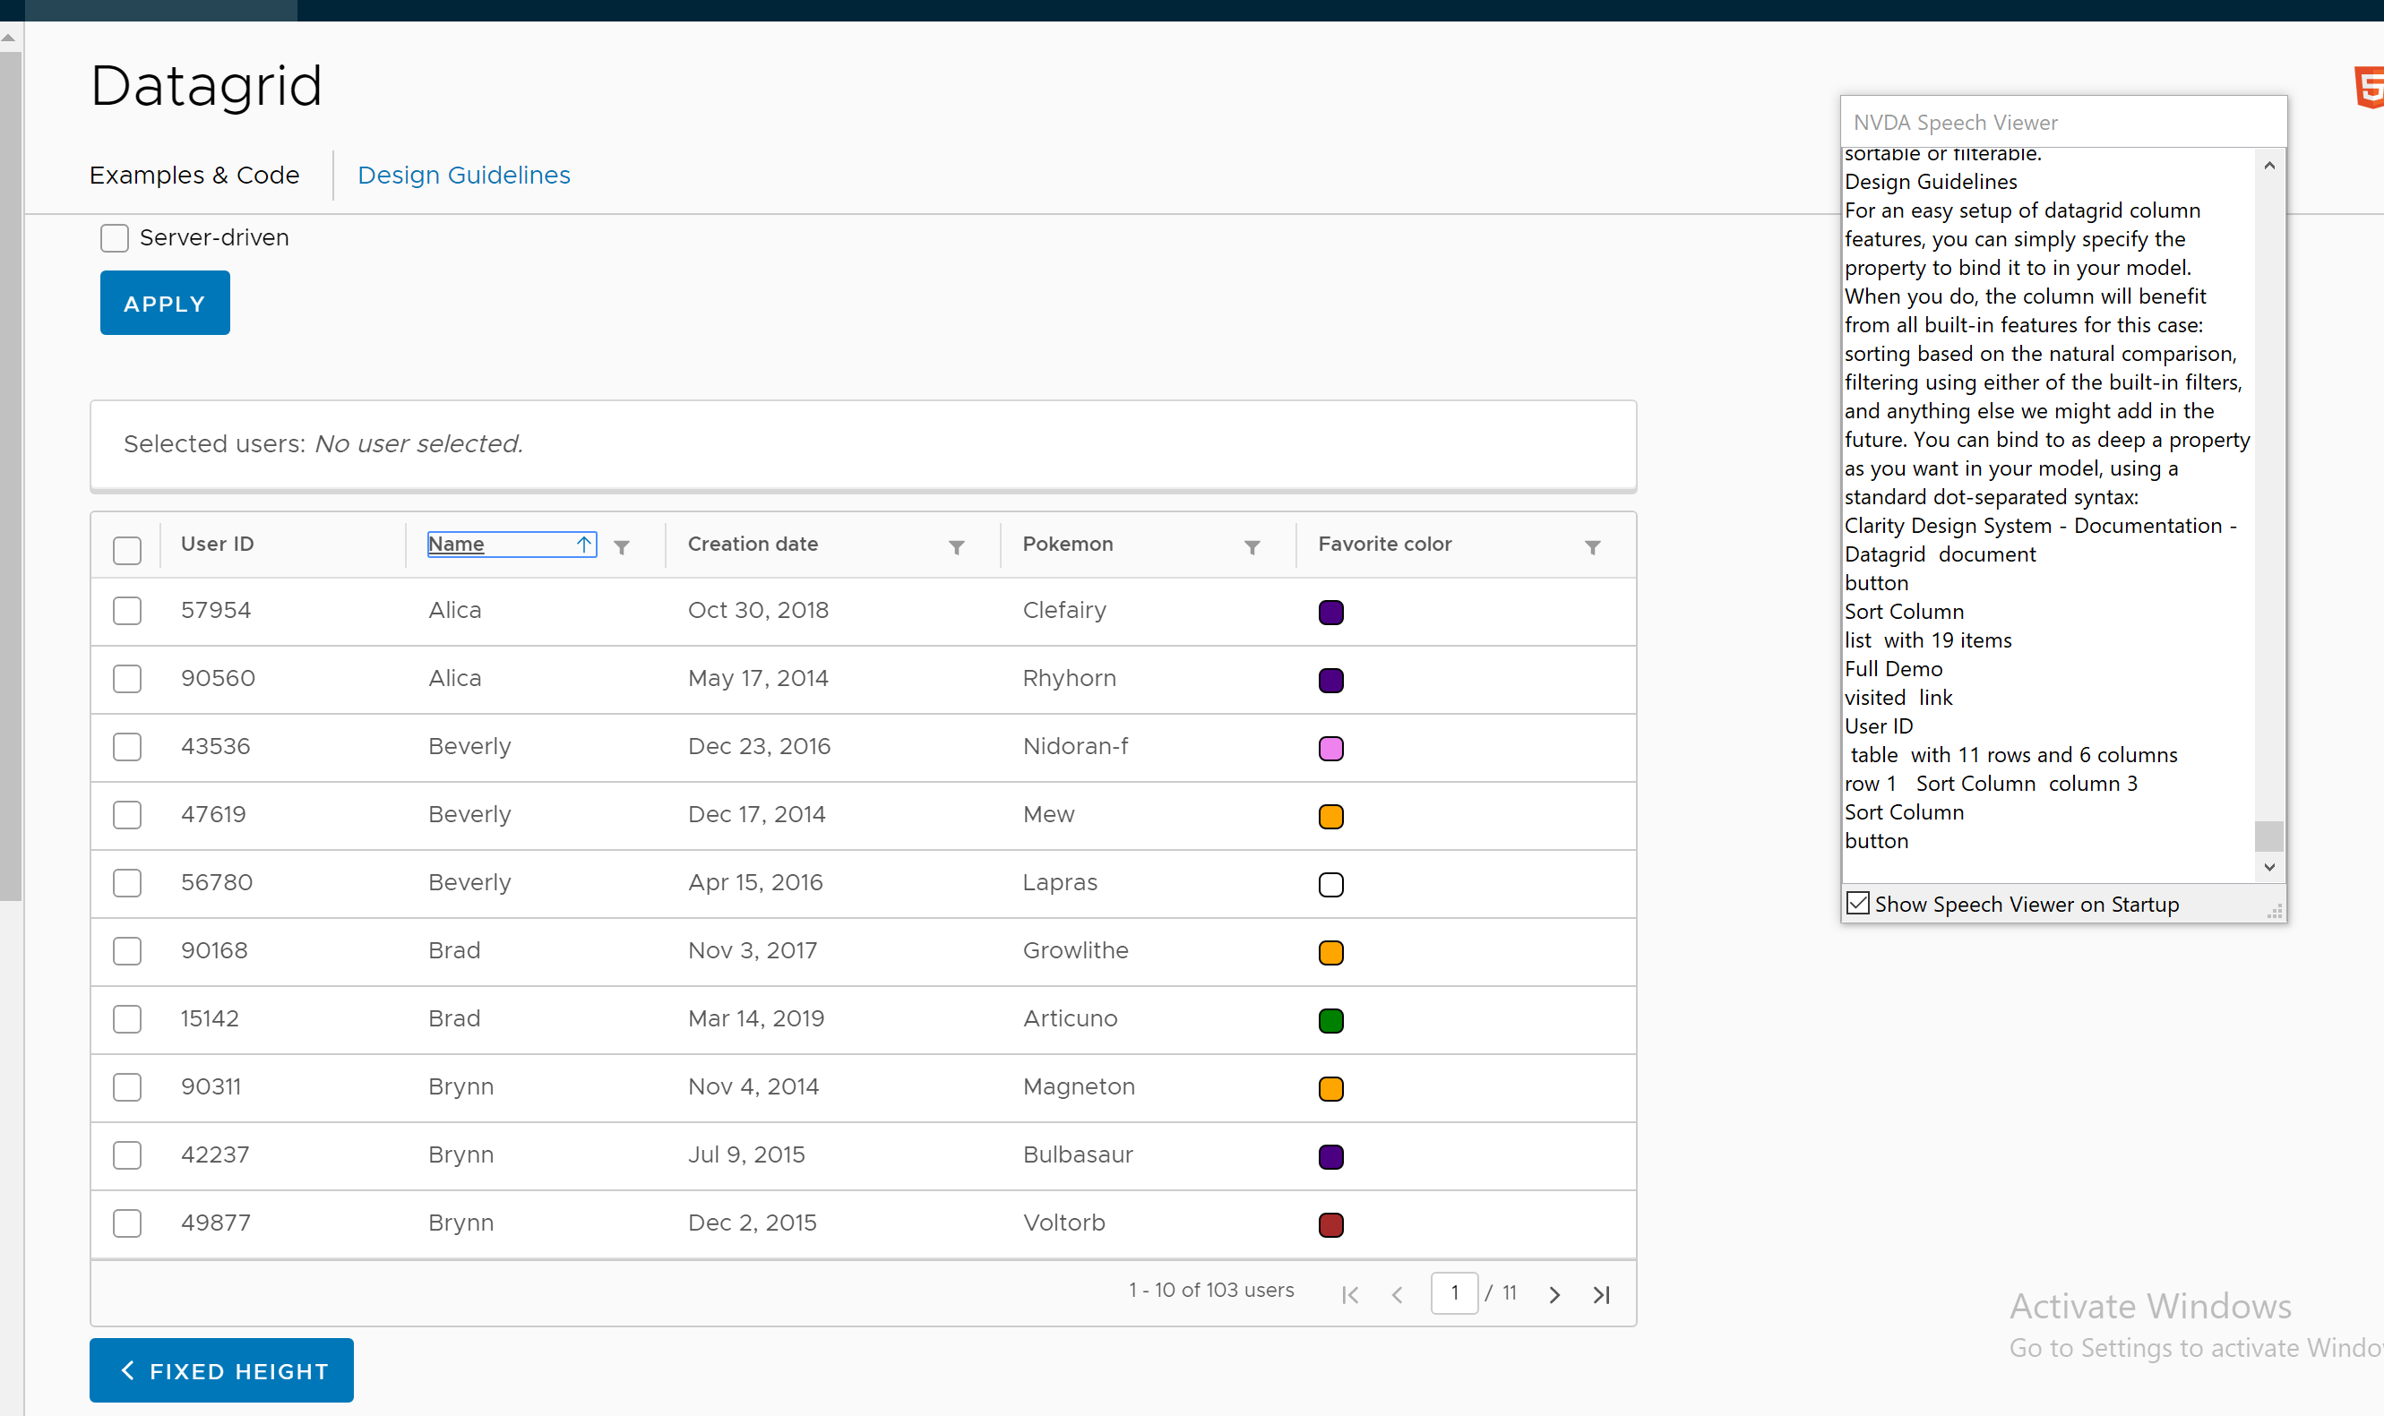Go to the next datagrid page
Viewport: 2384px width, 1416px height.
click(1554, 1293)
